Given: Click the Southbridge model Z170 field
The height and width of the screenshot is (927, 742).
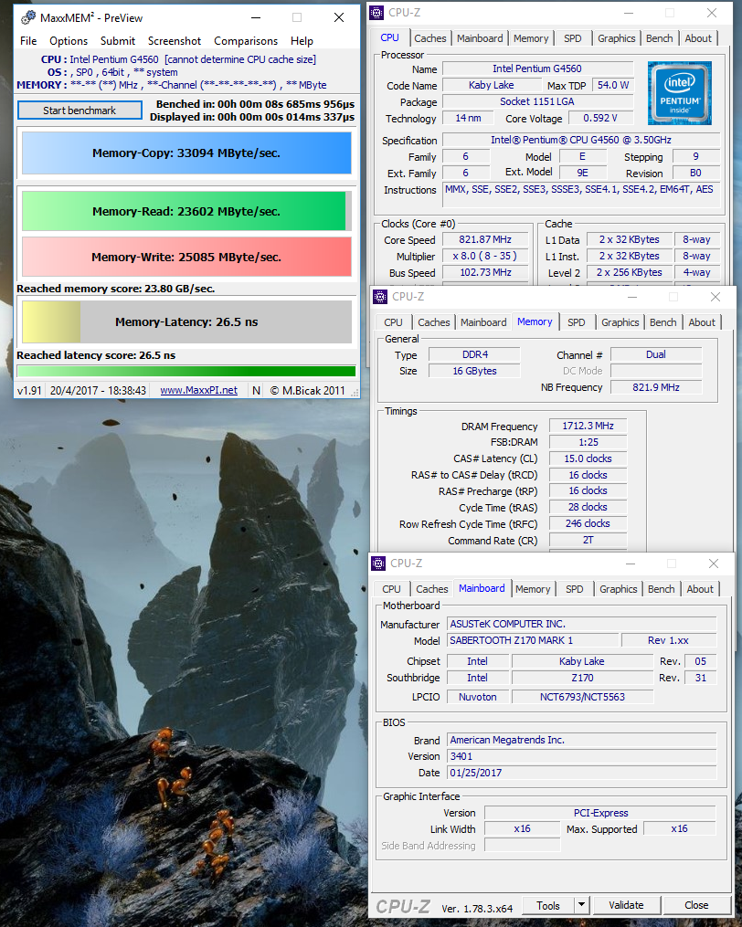Looking at the screenshot, I should pos(582,678).
